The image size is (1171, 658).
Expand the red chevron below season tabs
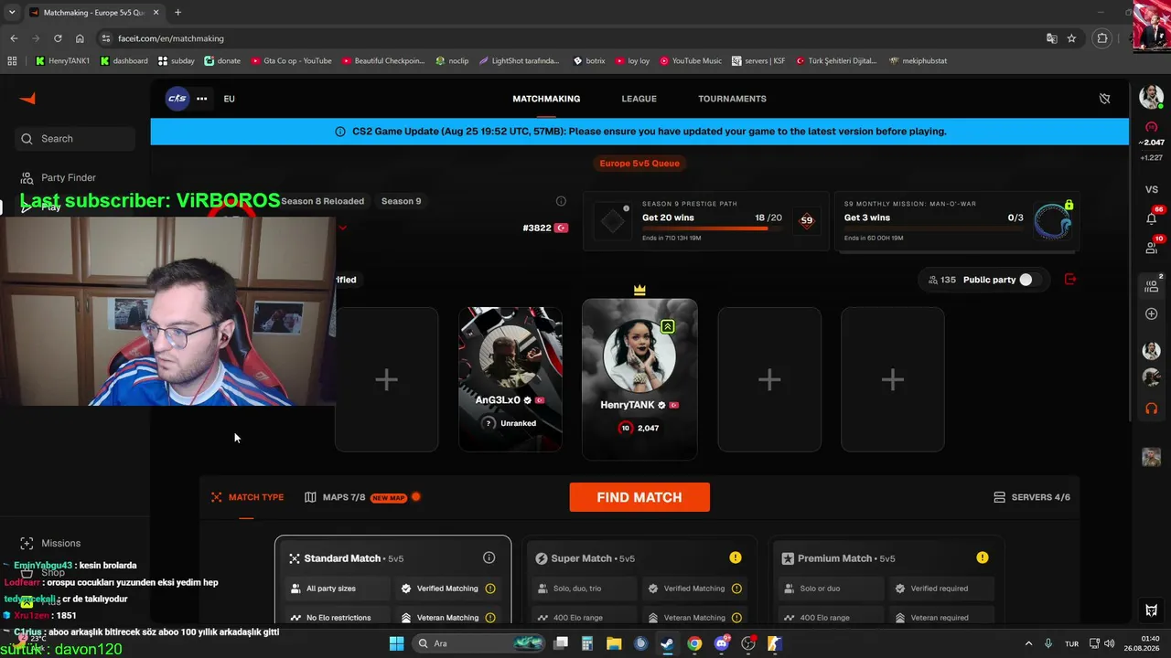coord(342,228)
